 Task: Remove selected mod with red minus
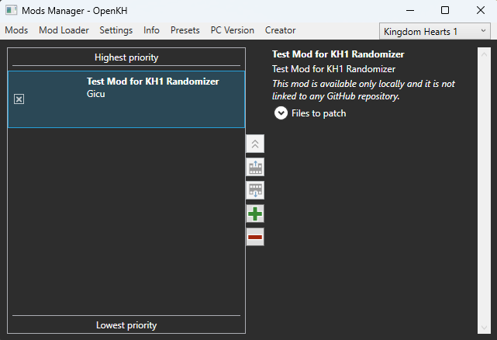point(255,237)
